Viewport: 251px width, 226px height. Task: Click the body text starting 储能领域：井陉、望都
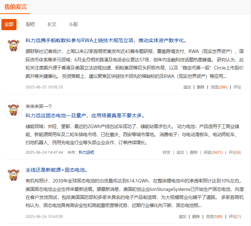(x=132, y=134)
